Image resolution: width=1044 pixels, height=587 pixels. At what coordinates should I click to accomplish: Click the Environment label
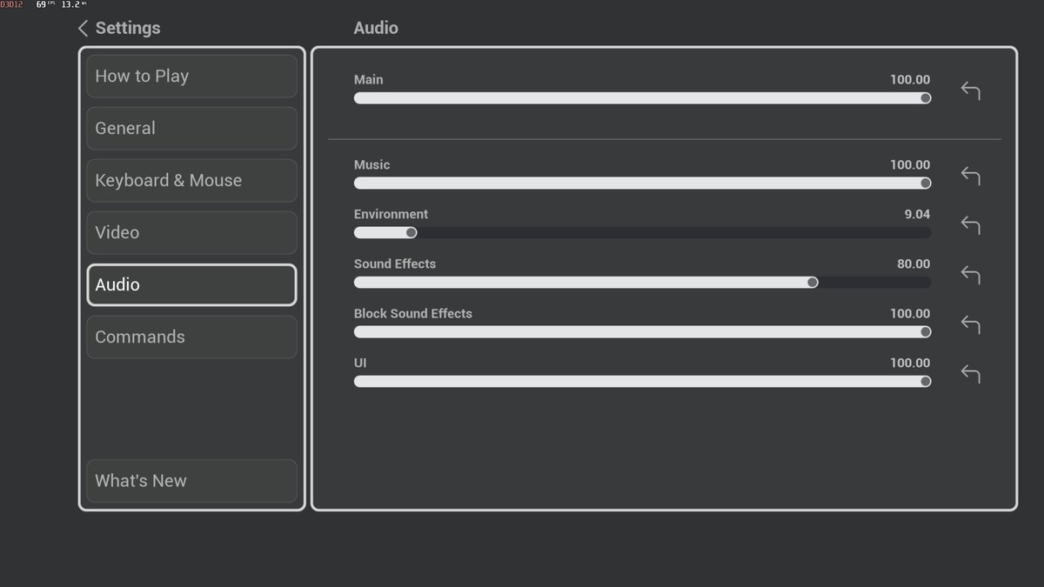tap(391, 214)
